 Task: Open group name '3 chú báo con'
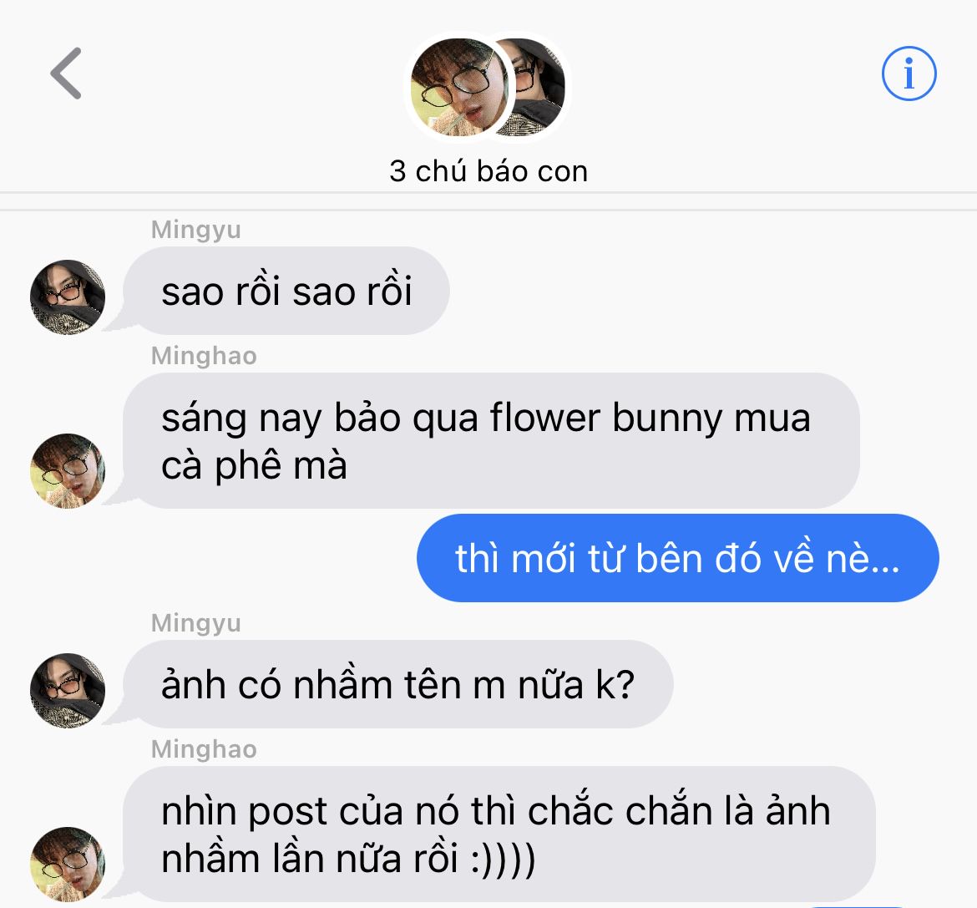click(488, 171)
